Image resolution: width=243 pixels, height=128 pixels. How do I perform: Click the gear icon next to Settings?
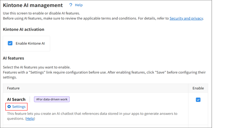(9, 107)
